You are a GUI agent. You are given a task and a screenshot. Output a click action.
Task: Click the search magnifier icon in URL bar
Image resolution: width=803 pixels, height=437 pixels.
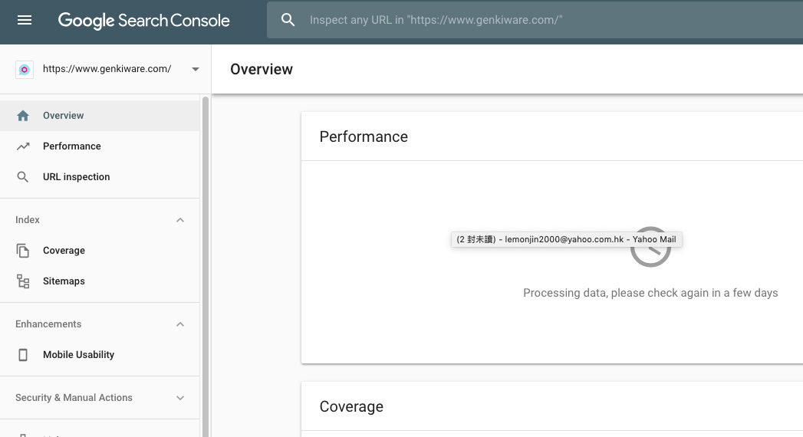pos(288,20)
